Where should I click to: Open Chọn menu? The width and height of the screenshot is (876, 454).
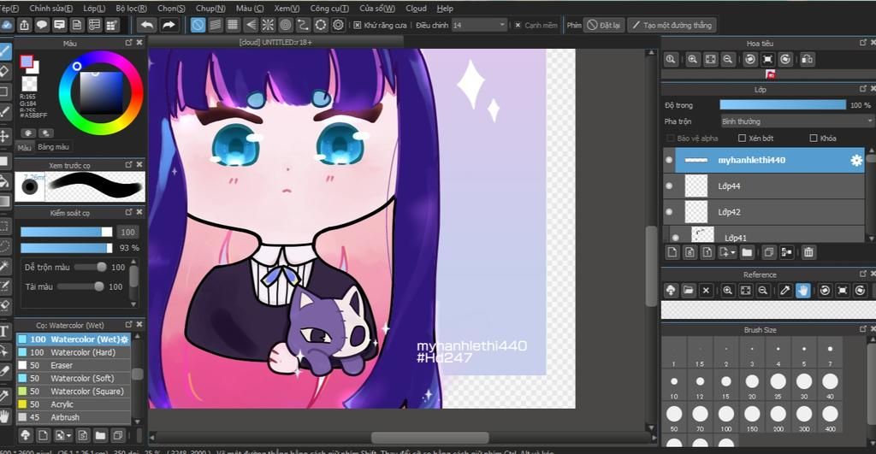pos(171,9)
